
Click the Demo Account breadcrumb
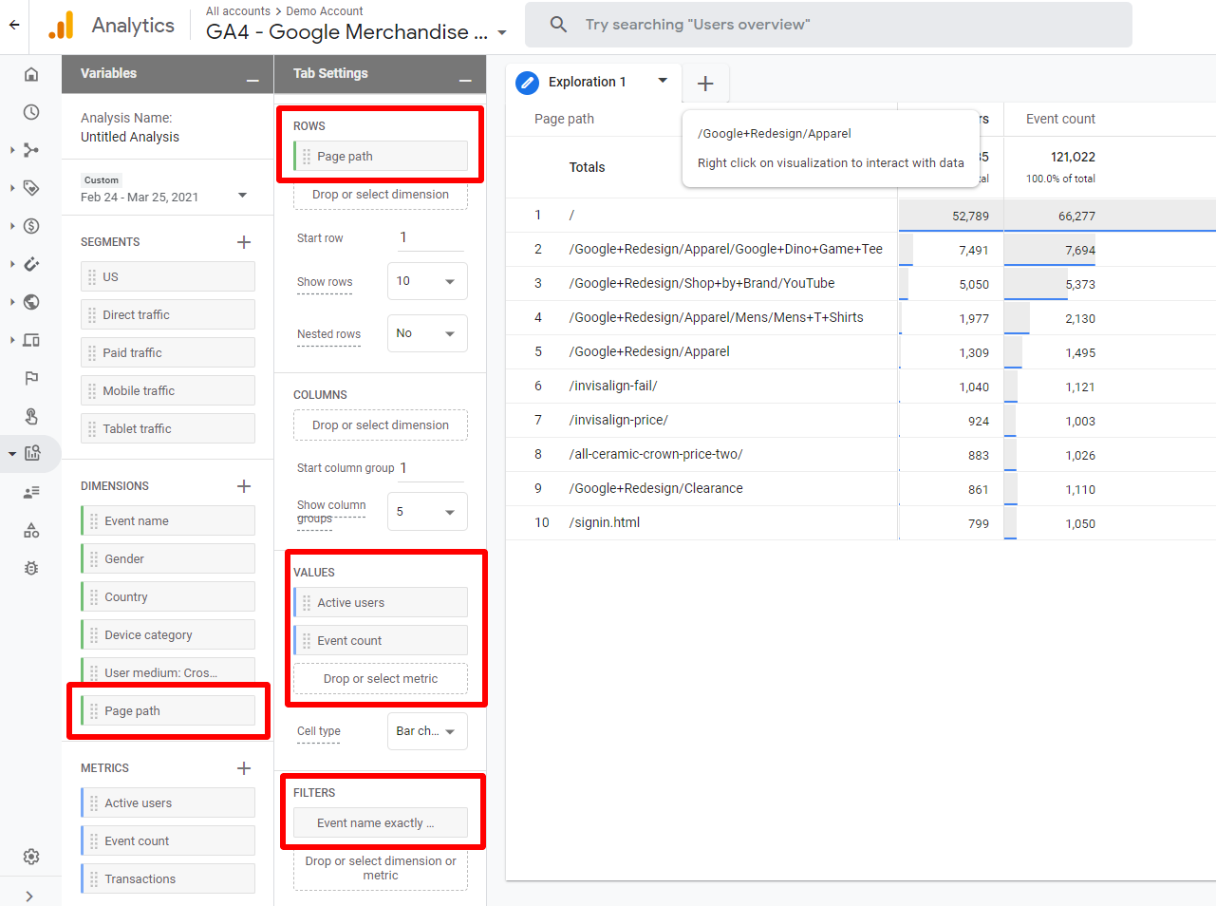325,11
